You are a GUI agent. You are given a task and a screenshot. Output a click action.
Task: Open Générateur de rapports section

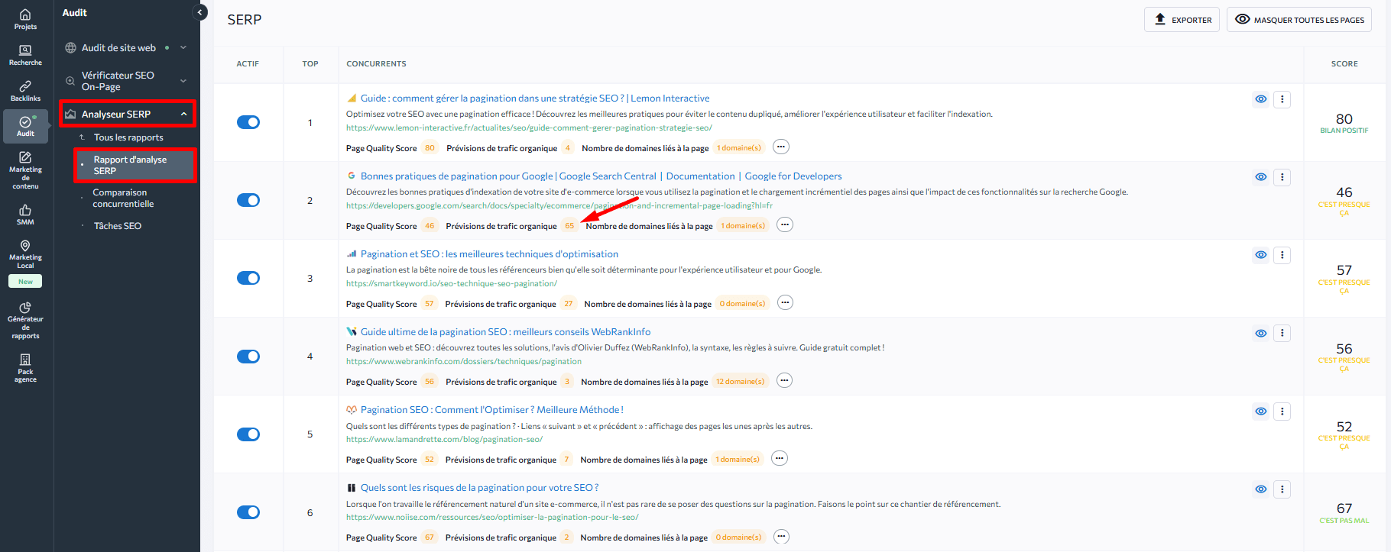pyautogui.click(x=25, y=321)
